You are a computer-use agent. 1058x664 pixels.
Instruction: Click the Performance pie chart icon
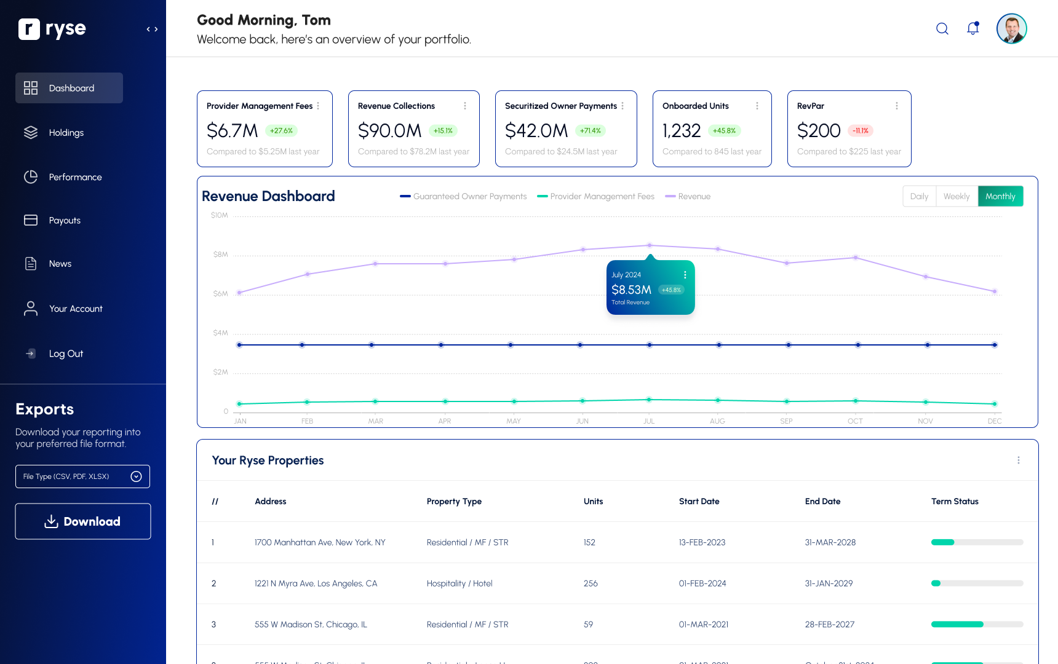tap(31, 177)
